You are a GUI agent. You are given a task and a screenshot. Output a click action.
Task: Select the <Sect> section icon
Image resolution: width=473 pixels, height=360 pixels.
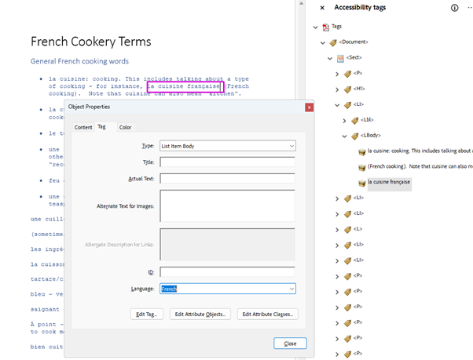pos(340,58)
